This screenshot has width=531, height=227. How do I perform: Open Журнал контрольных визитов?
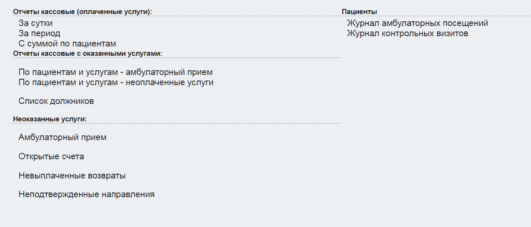point(407,34)
